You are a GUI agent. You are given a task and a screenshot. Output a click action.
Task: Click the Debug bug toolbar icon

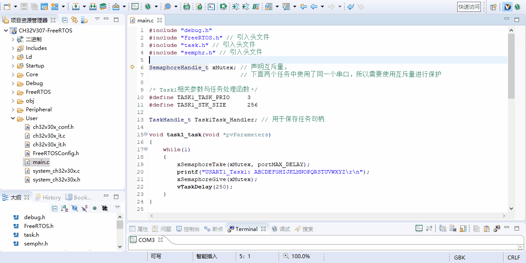[x=148, y=7]
